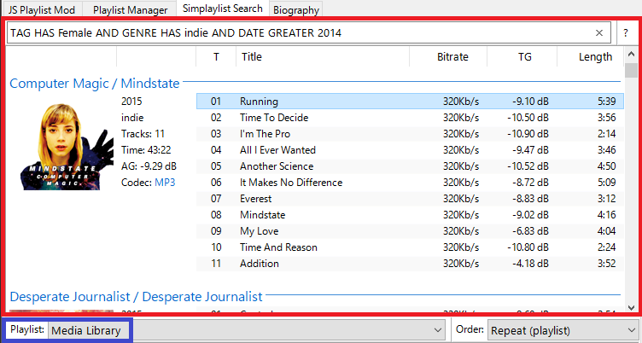Select track 11 Addition
This screenshot has height=343, width=642.
coord(411,263)
